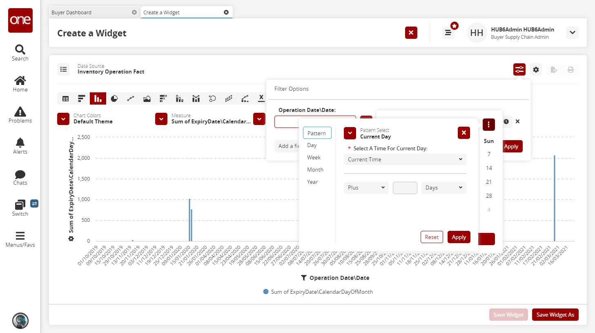
Task: Click the ONE logo in sidebar
Action: coord(20,20)
